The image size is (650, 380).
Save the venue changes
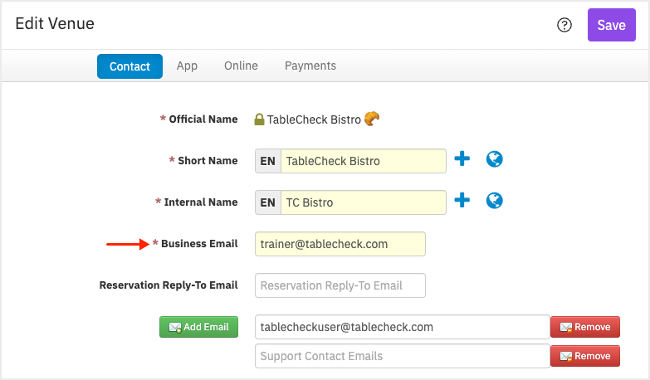pos(612,25)
